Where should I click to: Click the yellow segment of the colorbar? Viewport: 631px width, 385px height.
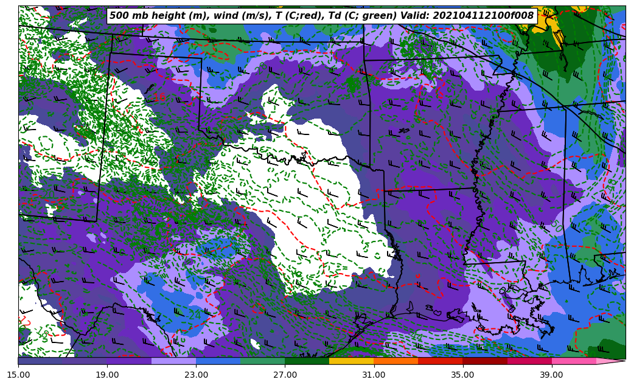(x=351, y=361)
